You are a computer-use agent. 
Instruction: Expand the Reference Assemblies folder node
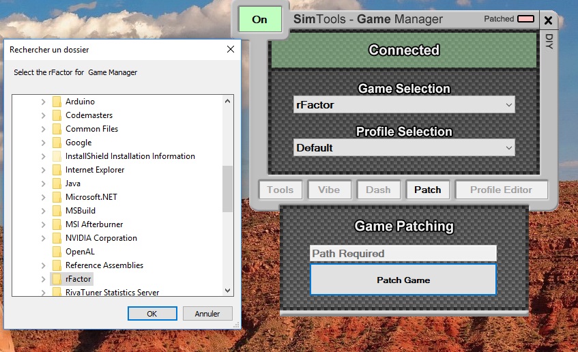[44, 265]
